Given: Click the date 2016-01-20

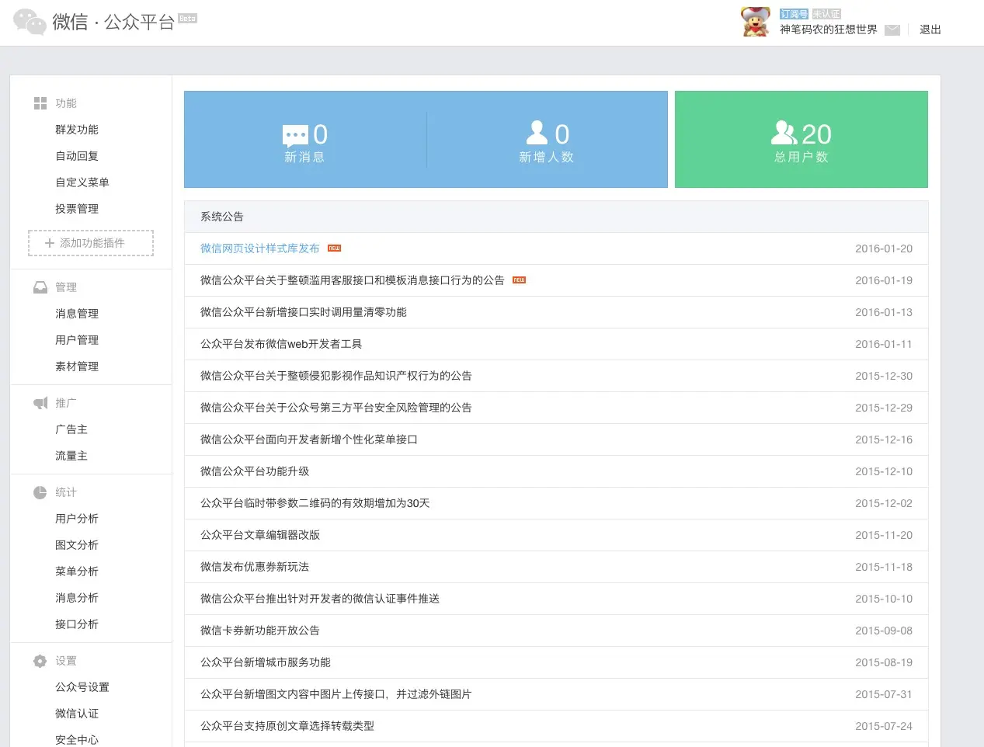Looking at the screenshot, I should click(x=884, y=248).
